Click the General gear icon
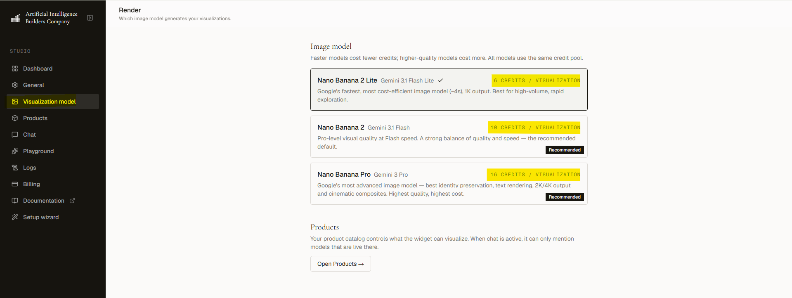Viewport: 792px width, 298px height. [15, 85]
